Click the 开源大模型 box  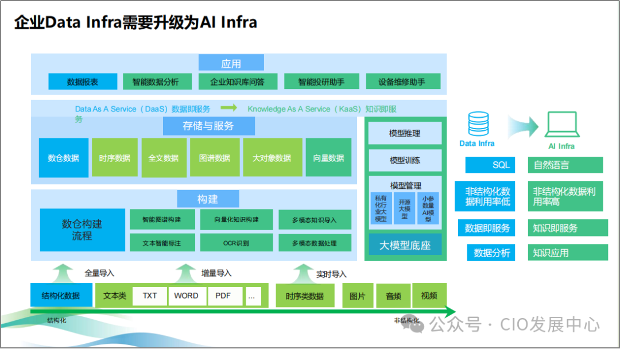[x=405, y=208]
